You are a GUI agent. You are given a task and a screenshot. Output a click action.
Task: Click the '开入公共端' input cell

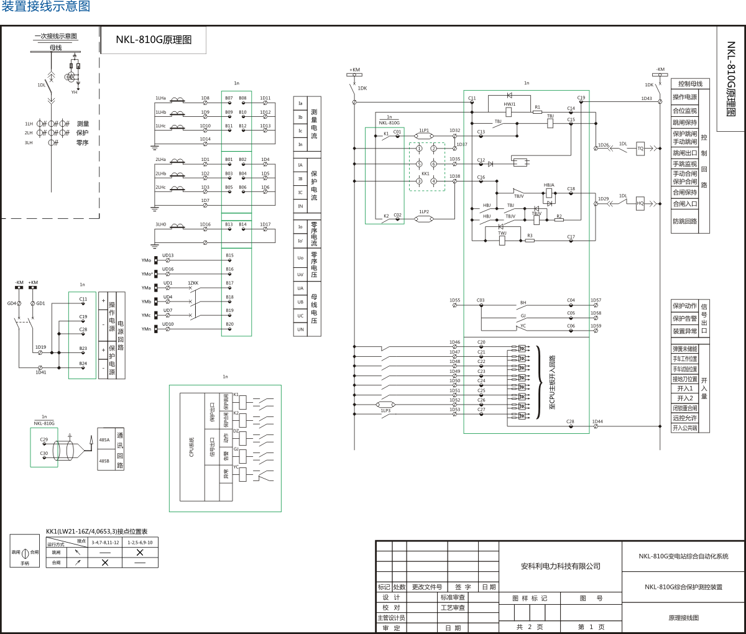685,428
